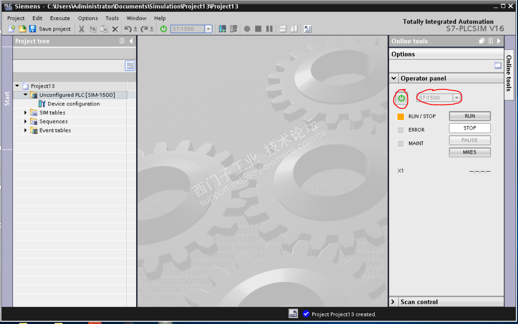Click the STOP button

470,128
